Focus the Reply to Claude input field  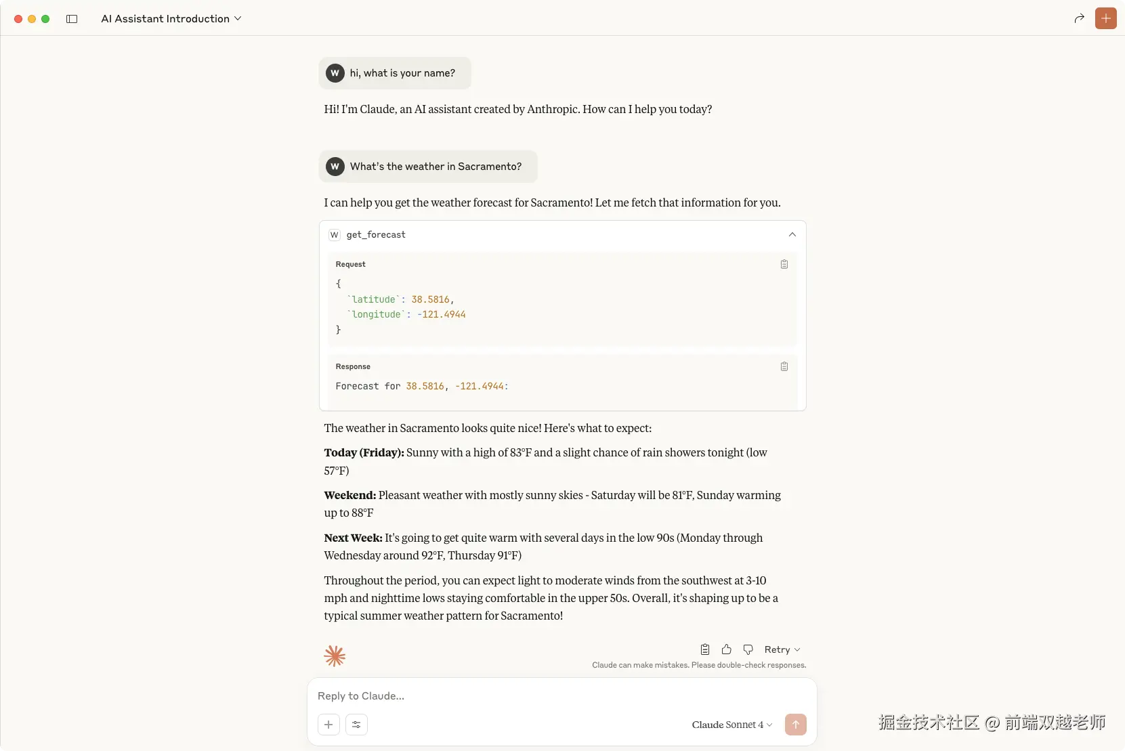561,696
